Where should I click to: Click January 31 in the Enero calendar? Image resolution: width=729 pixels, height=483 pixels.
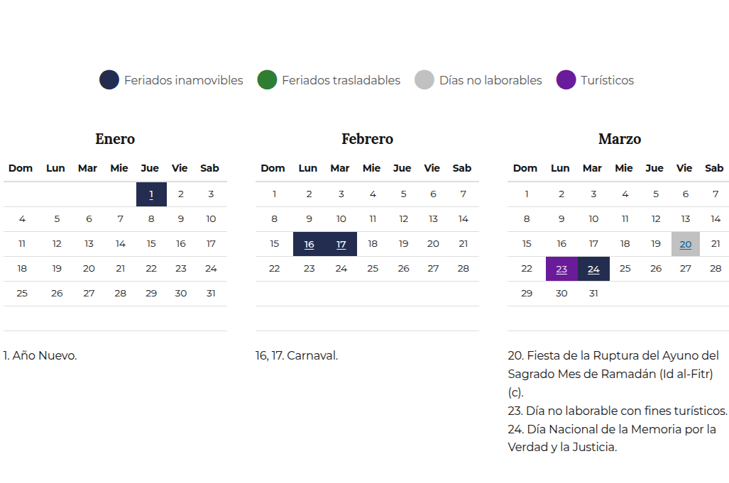tap(211, 293)
